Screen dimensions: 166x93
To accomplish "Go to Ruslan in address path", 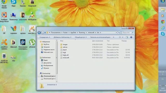I will pos(65,33).
